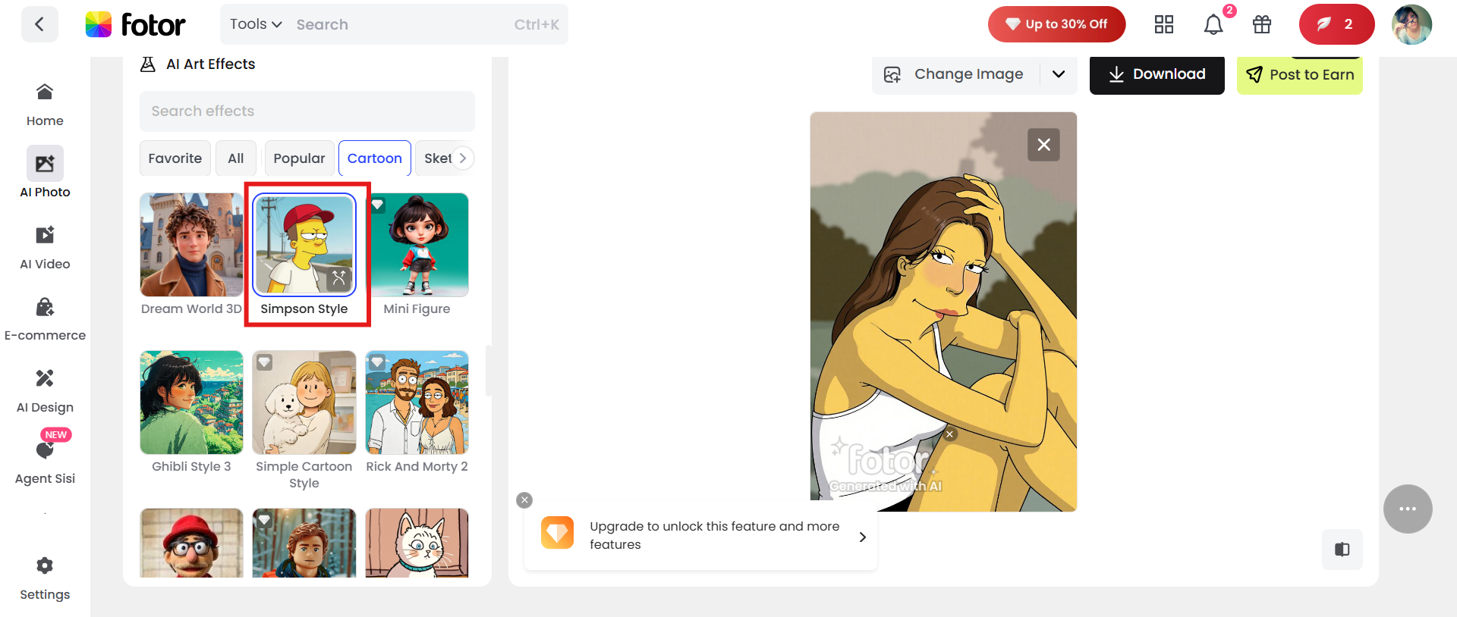This screenshot has width=1457, height=617.
Task: Click the upgrade to unlock feature text
Action: point(715,535)
